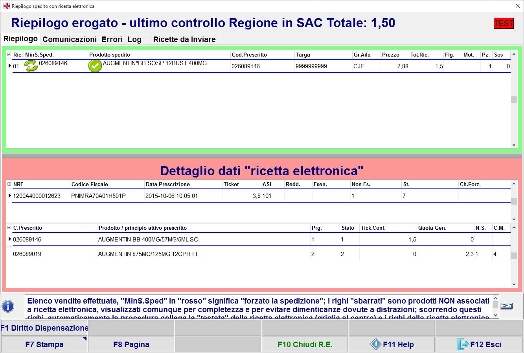Click the app icon in title bar
This screenshot has width=524, height=353.
point(6,6)
